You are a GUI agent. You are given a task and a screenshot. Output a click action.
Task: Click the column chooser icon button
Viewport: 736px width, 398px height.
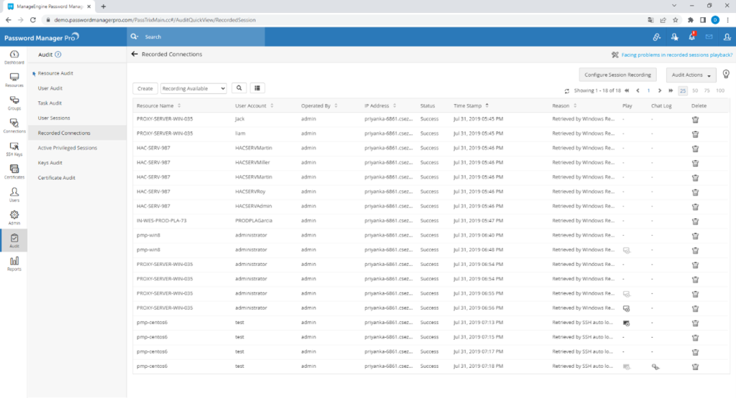[x=257, y=88]
